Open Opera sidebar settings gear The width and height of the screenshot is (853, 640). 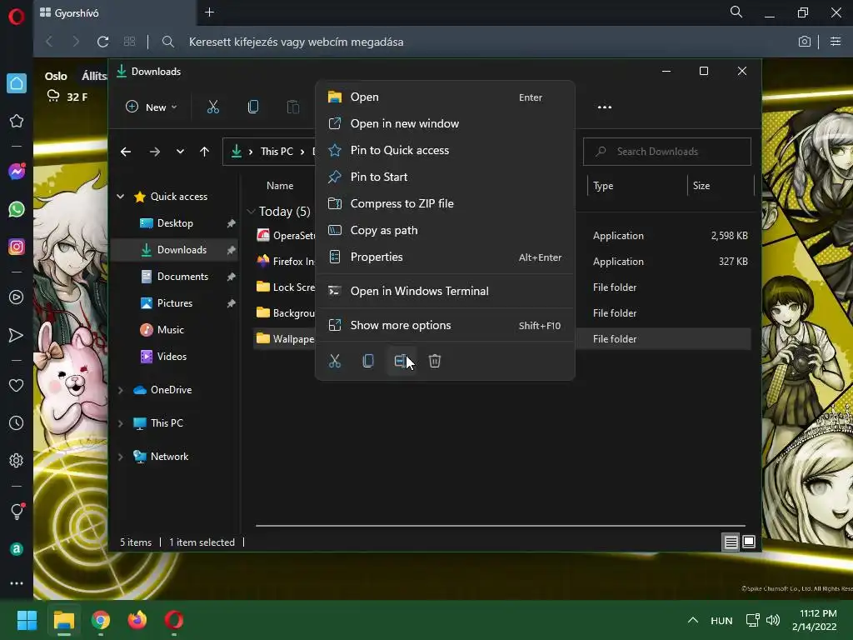tap(17, 460)
